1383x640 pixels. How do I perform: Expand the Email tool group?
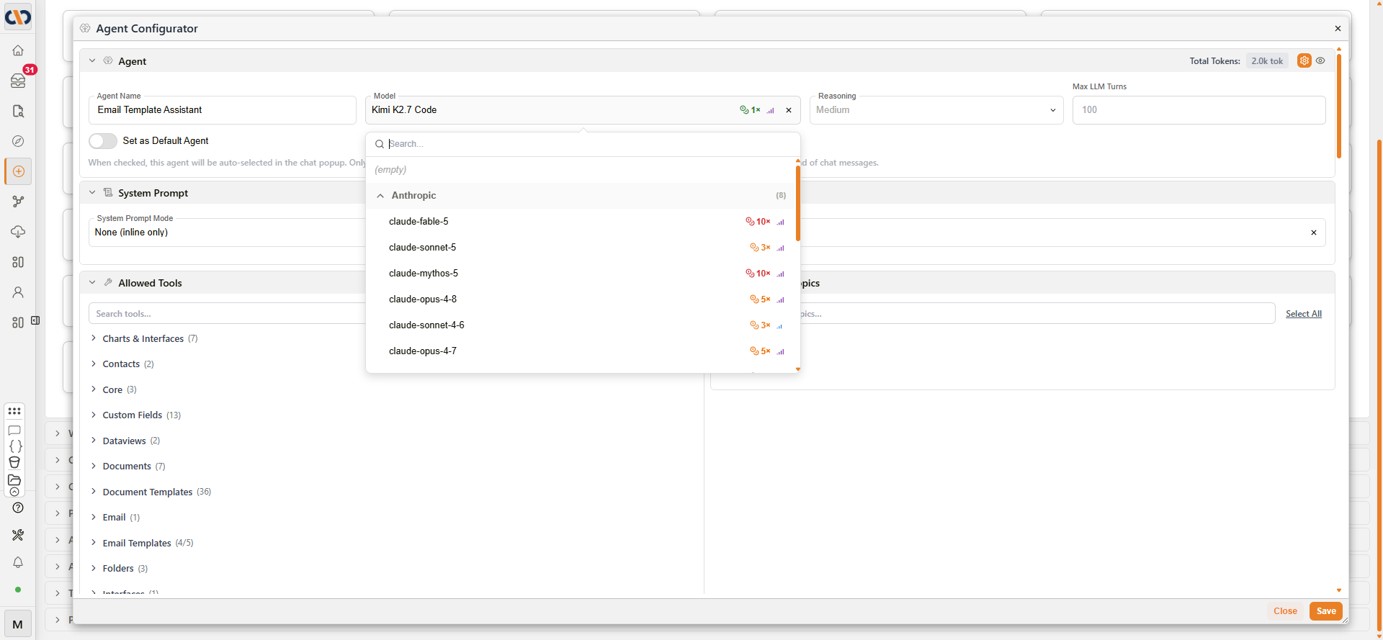coord(94,517)
